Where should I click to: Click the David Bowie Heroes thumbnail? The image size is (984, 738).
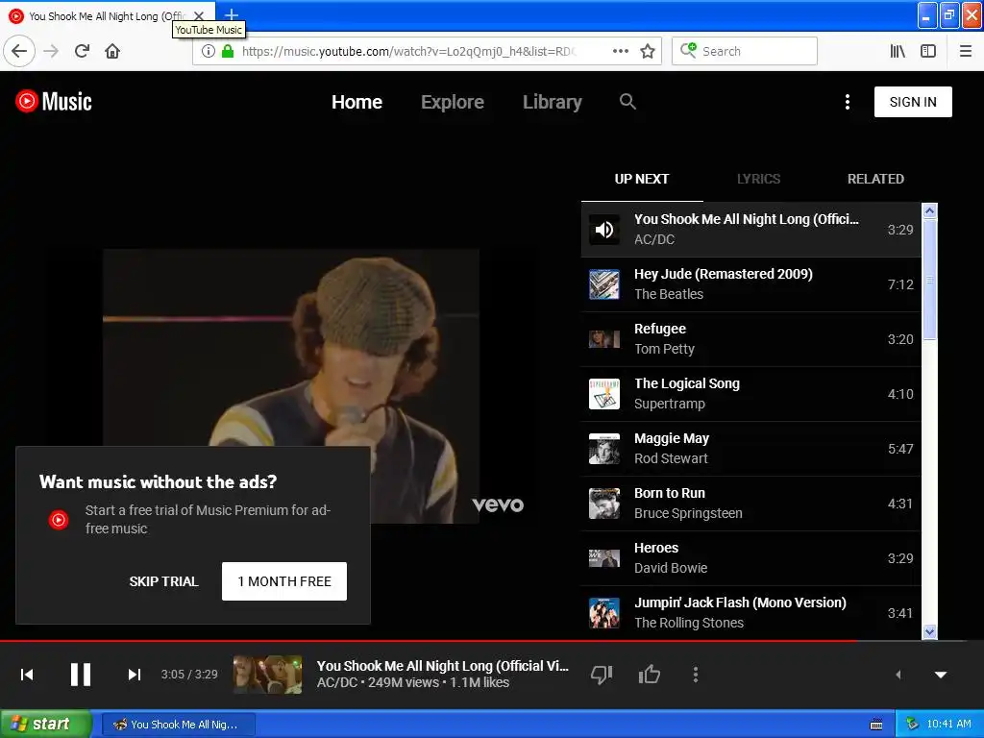coord(604,558)
